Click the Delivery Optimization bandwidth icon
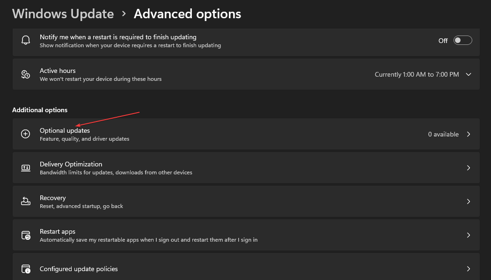The height and width of the screenshot is (280, 491). click(25, 167)
